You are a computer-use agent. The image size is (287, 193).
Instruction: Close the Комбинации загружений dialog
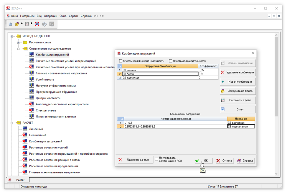tap(253, 53)
